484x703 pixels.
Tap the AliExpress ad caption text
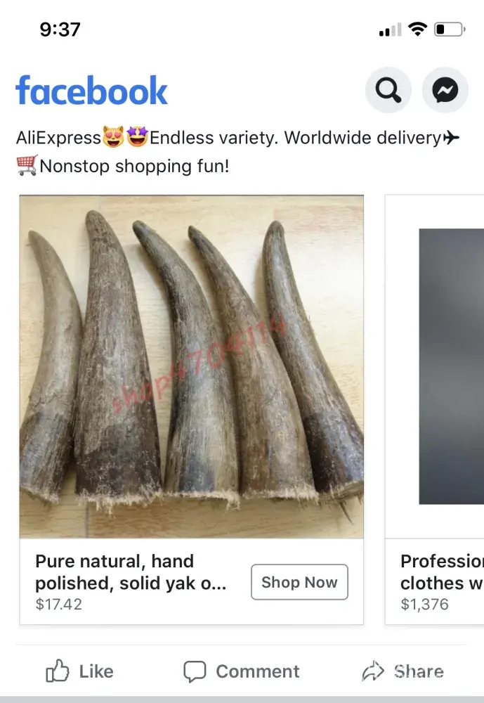238,152
